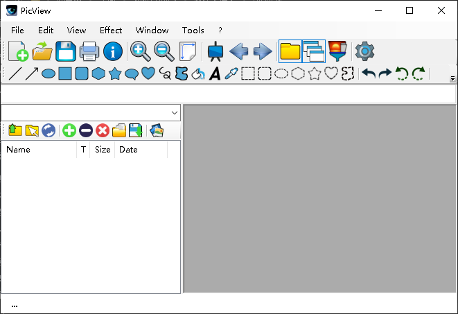Click the empty gray image canvas area
The height and width of the screenshot is (314, 458).
(x=319, y=199)
